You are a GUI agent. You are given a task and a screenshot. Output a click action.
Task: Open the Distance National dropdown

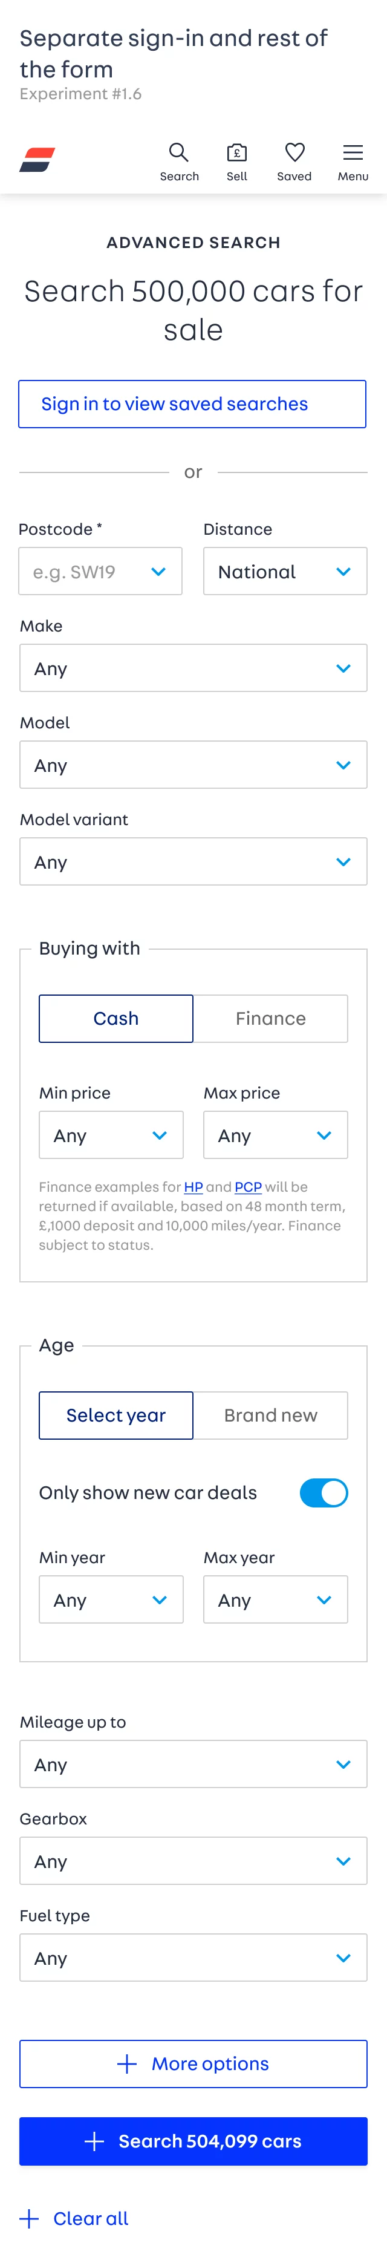(x=285, y=572)
